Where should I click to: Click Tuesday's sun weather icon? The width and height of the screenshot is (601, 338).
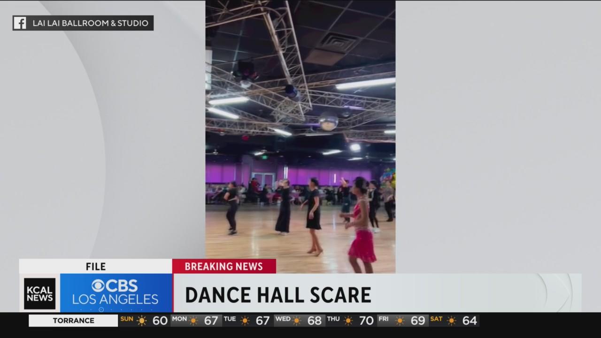245,321
